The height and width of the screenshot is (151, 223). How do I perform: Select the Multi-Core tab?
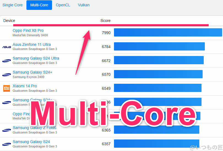39,5
